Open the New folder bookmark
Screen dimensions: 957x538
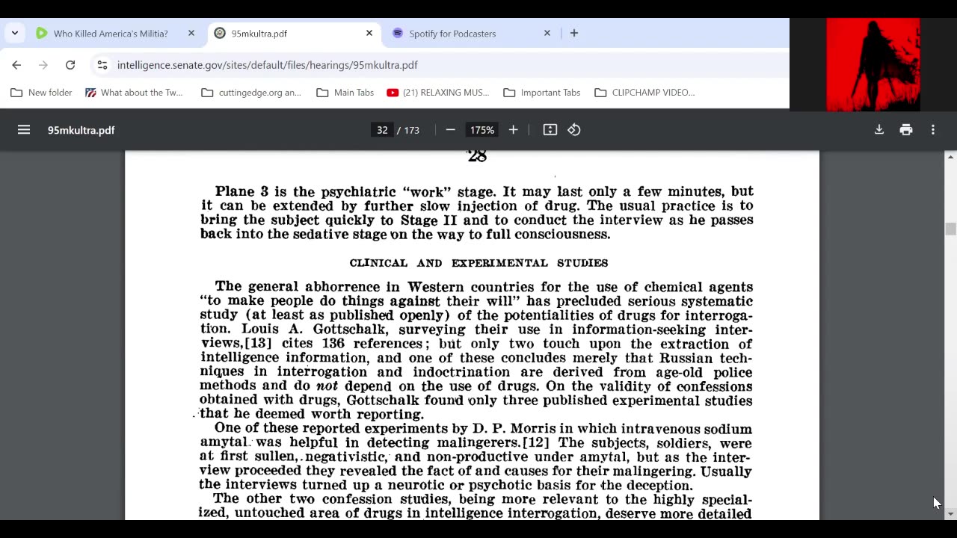(x=41, y=93)
